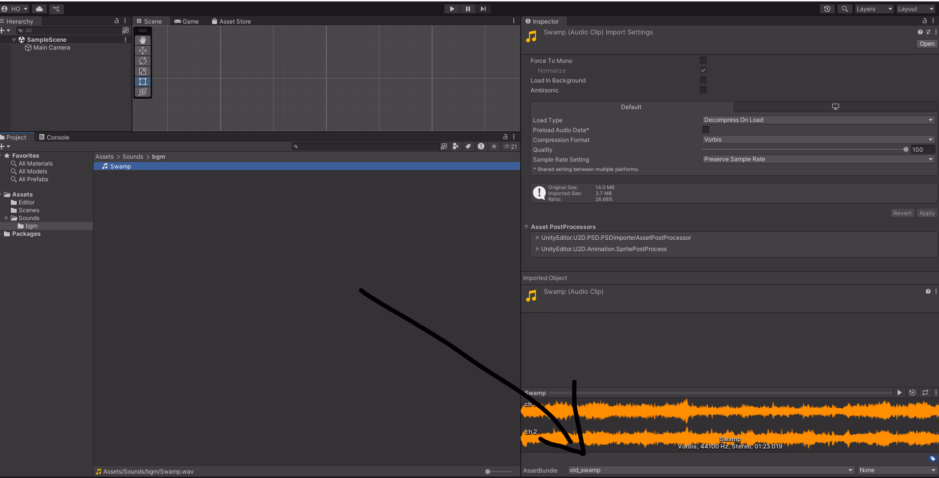Viewport: 939px width, 478px height.
Task: Switch to the standalone platform override tab
Action: tap(835, 107)
